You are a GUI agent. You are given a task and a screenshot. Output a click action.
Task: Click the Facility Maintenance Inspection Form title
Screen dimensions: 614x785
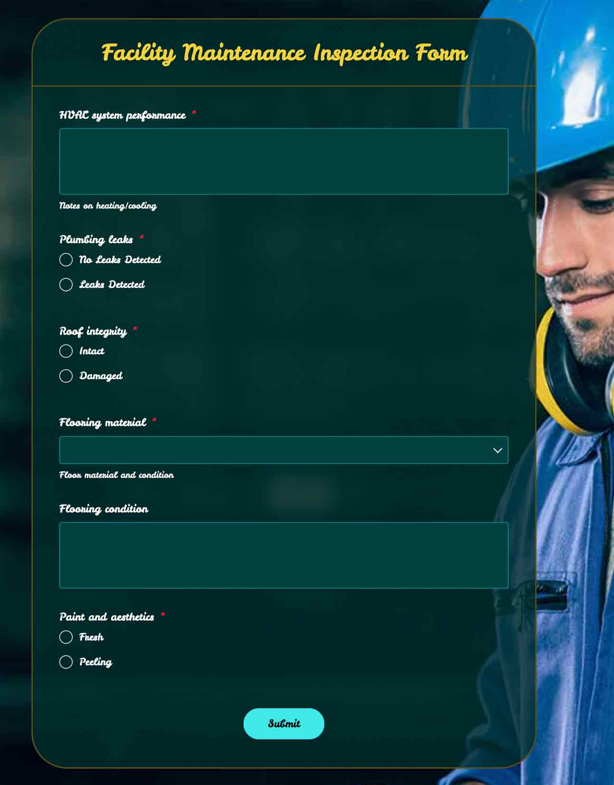(284, 53)
